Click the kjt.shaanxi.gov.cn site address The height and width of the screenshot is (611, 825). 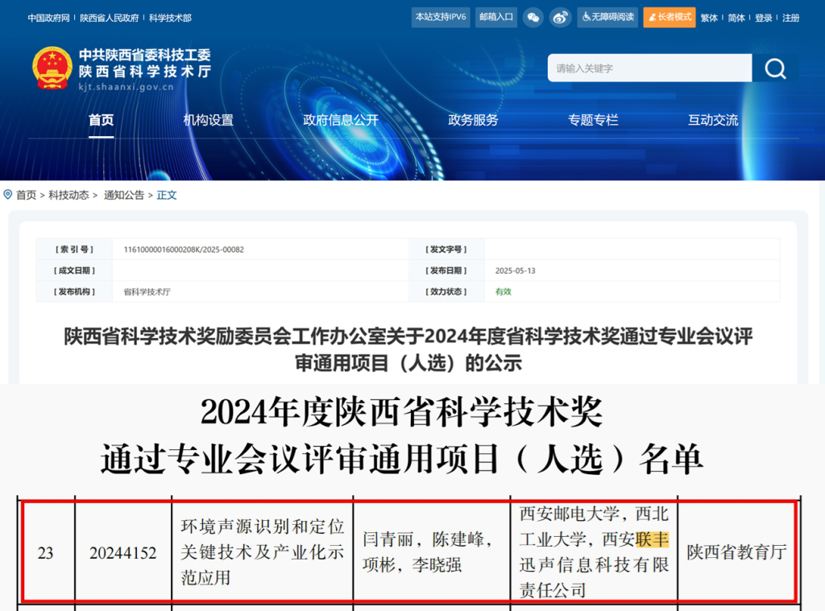point(126,87)
